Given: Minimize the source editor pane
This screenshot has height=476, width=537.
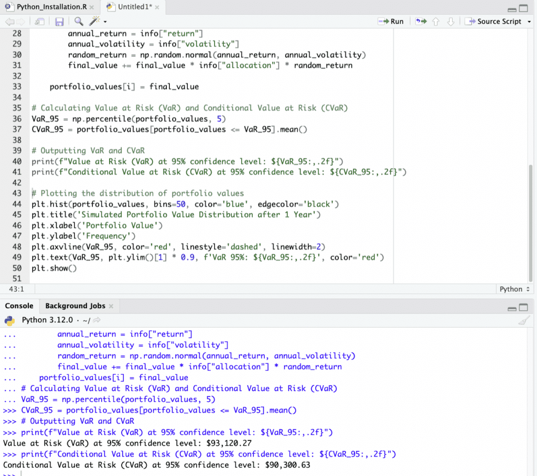Looking at the screenshot, I should pos(512,8).
